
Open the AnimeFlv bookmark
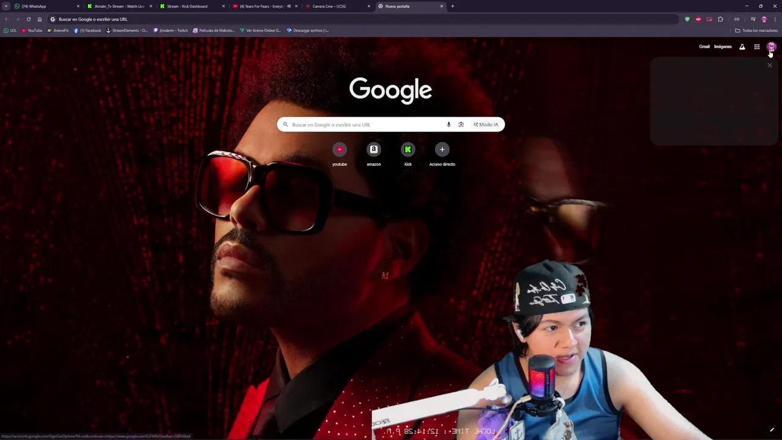(58, 31)
